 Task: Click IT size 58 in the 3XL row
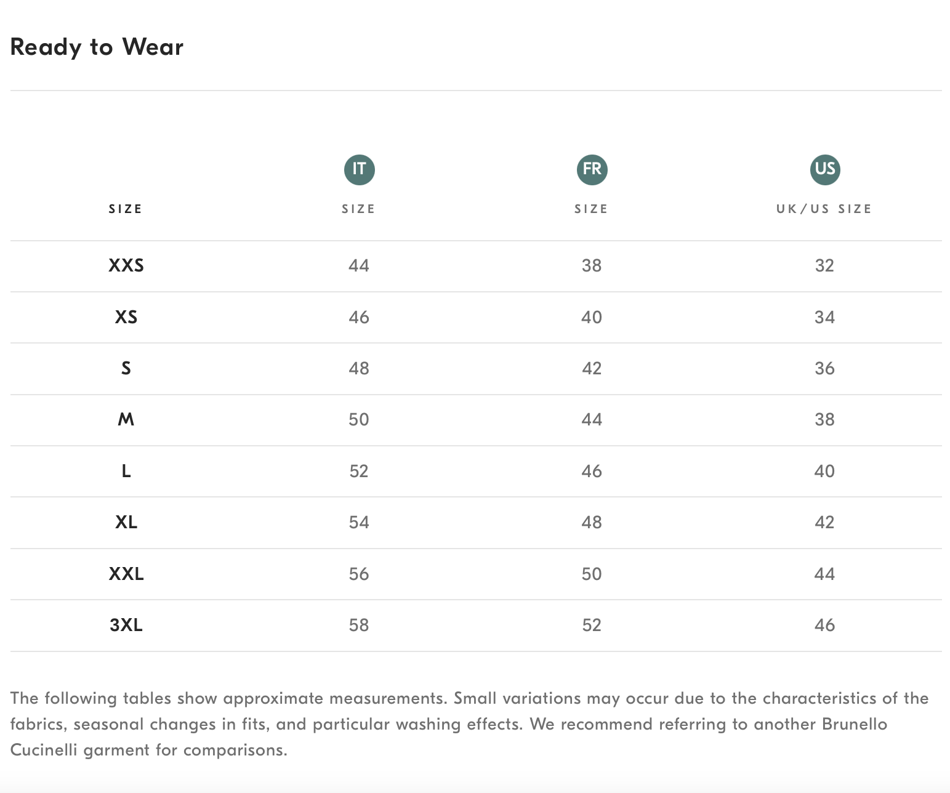click(x=359, y=625)
